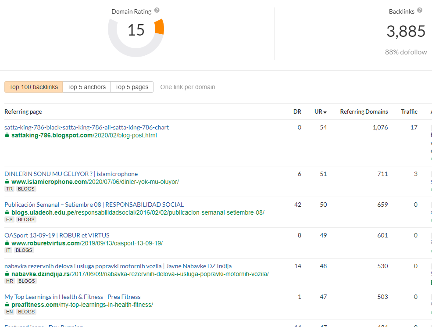Open the Backlinks help question-mark icon
This screenshot has width=432, height=327.
coord(420,10)
